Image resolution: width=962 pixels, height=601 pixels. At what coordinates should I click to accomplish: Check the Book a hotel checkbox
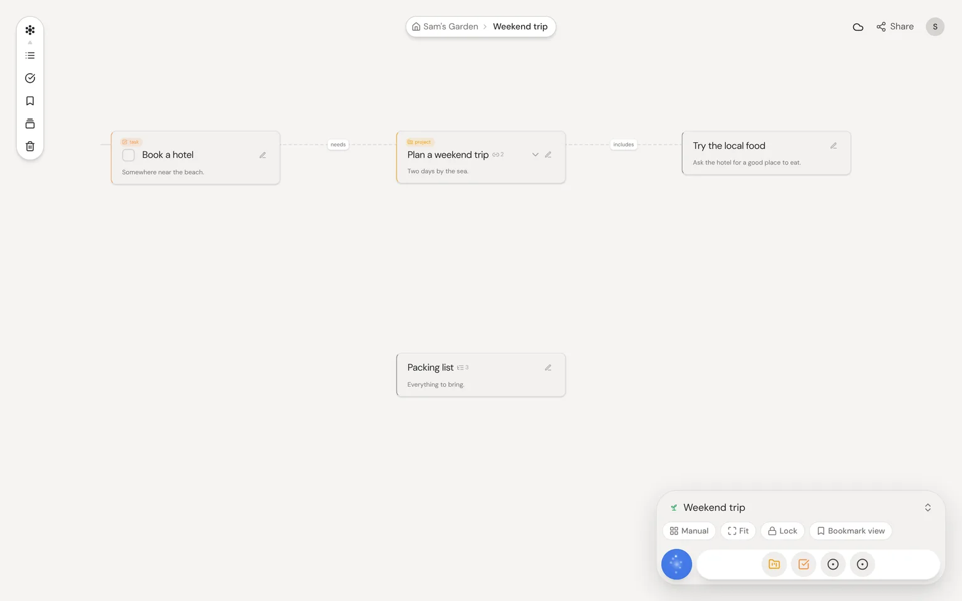128,155
